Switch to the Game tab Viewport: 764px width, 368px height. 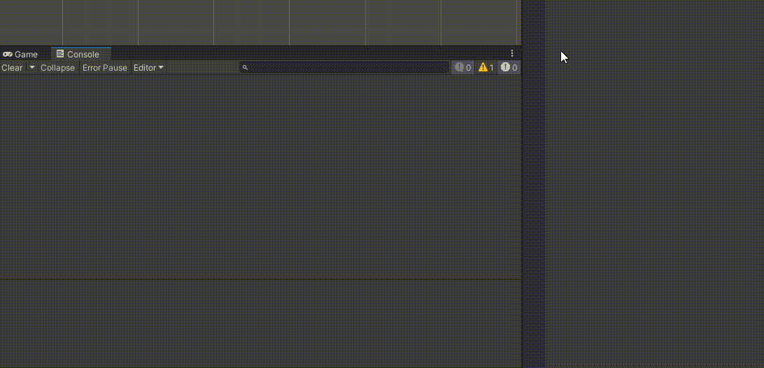(x=20, y=54)
